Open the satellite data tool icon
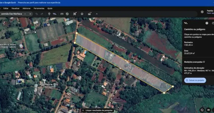The height and width of the screenshot is (113, 214). (75, 14)
